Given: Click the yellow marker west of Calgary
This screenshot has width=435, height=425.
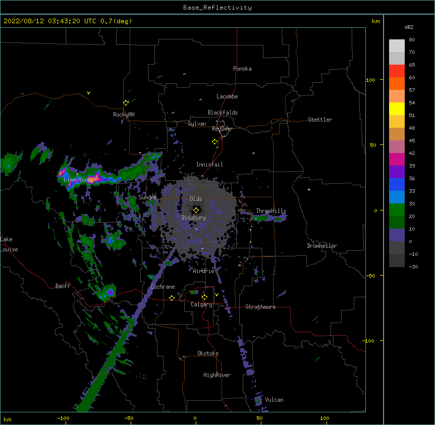Looking at the screenshot, I should pos(172,298).
